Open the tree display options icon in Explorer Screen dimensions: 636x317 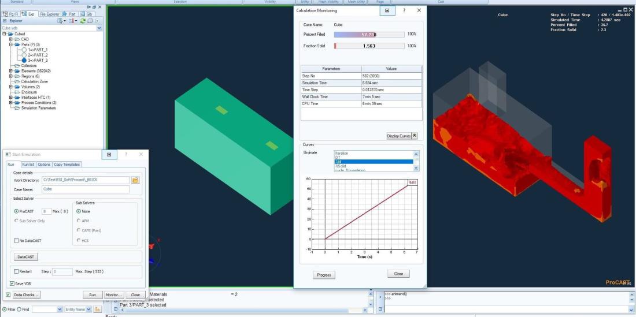click(x=61, y=21)
